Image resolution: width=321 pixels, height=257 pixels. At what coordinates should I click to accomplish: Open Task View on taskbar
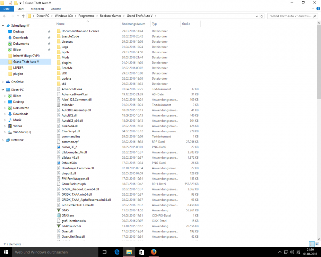tap(104, 252)
